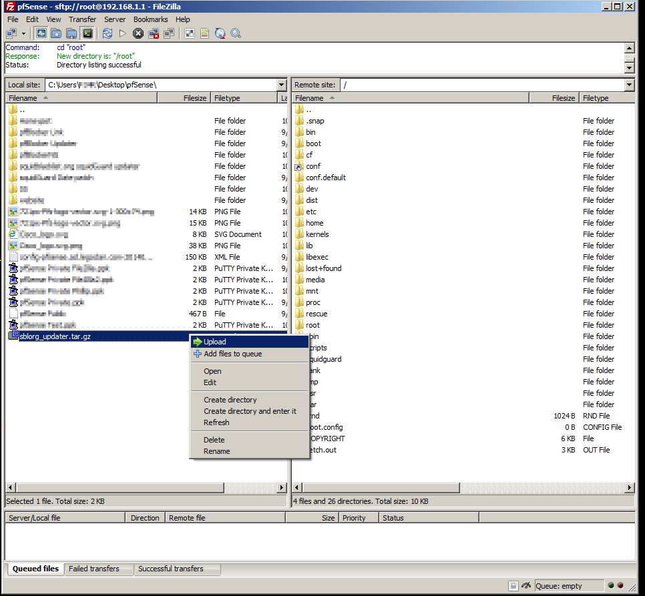The width and height of the screenshot is (645, 596).
Task: Expand the Site Manager dropdown arrow
Action: [x=23, y=33]
